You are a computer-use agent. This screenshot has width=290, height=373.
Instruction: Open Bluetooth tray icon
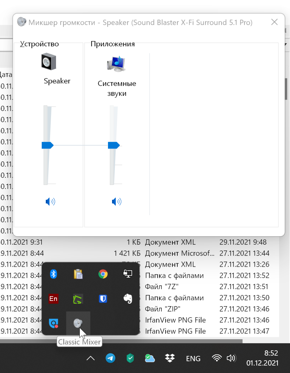[x=54, y=274]
